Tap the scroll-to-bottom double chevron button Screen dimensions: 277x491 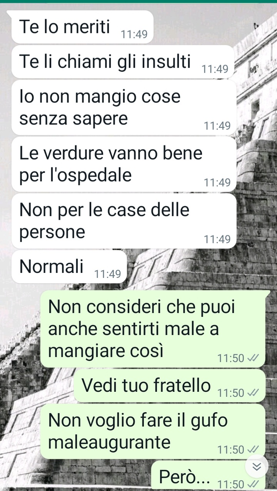pos(257,467)
